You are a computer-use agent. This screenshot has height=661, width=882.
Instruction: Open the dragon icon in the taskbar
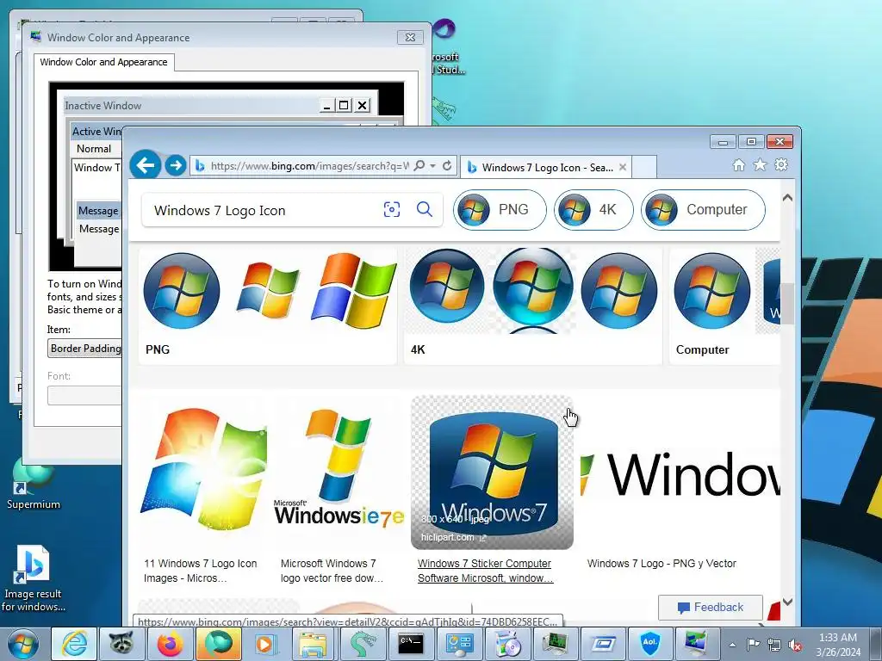[362, 644]
